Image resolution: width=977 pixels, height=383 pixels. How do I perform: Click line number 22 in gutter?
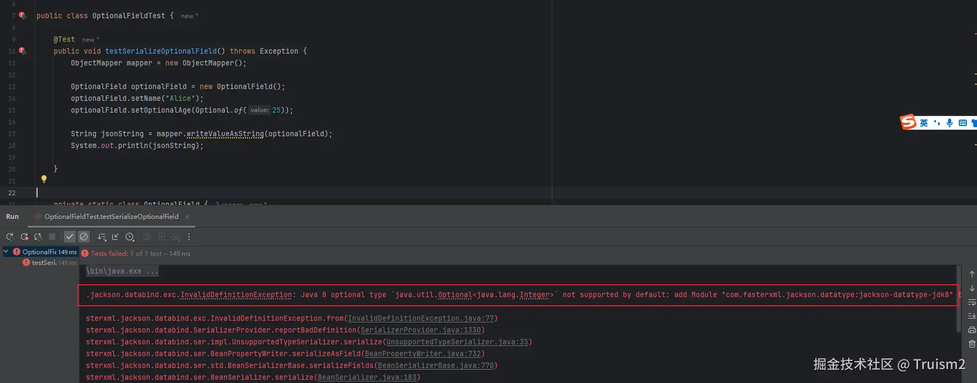12,193
